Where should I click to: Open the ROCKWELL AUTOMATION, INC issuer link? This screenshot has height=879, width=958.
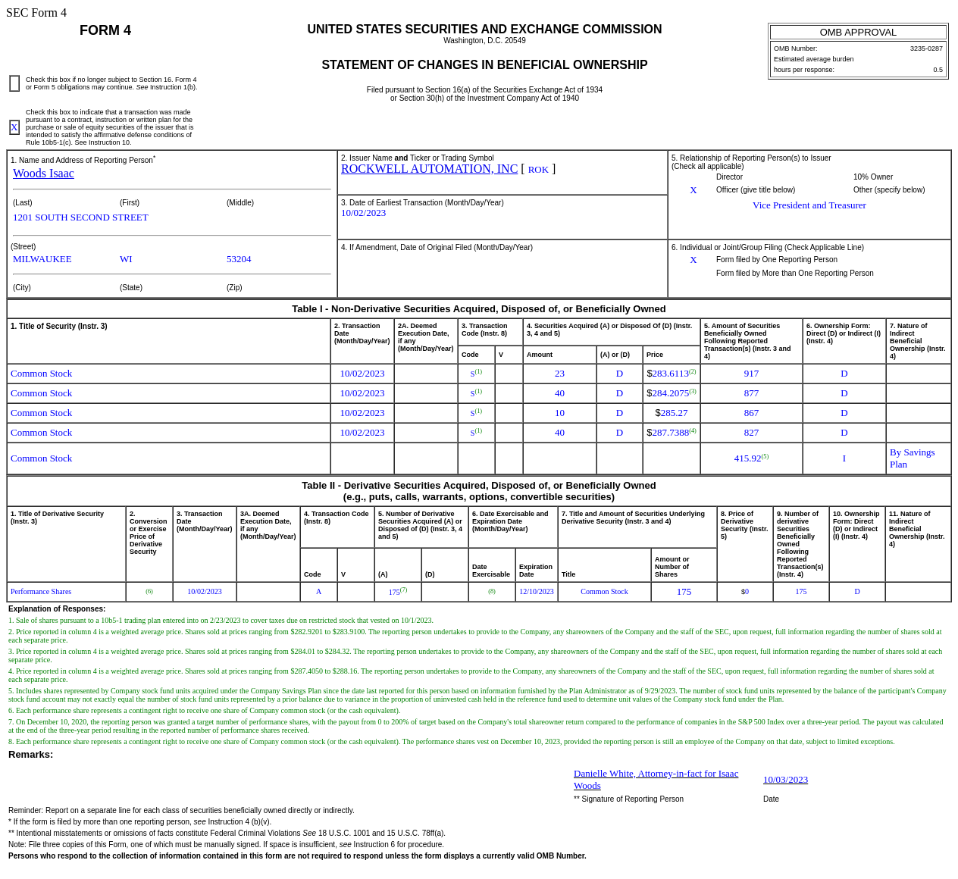[429, 169]
